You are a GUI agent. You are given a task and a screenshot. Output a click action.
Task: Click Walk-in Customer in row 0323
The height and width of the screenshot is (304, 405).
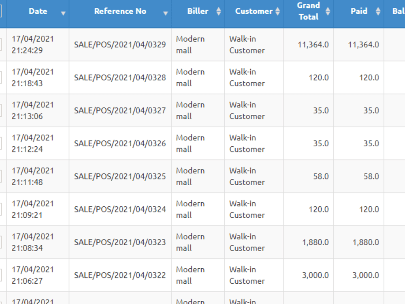(x=247, y=242)
